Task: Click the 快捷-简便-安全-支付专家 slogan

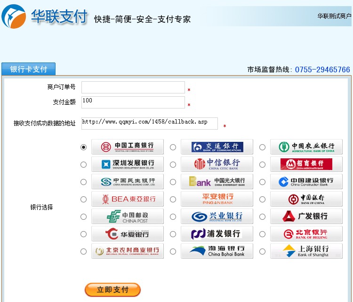Action: tap(142, 19)
